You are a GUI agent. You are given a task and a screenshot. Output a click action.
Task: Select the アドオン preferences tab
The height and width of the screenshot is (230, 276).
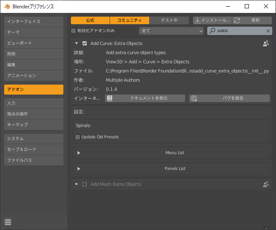point(34,90)
